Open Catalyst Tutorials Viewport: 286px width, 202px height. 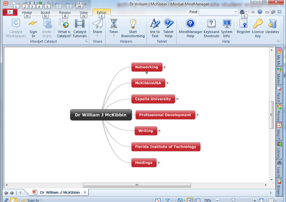pyautogui.click(x=80, y=28)
